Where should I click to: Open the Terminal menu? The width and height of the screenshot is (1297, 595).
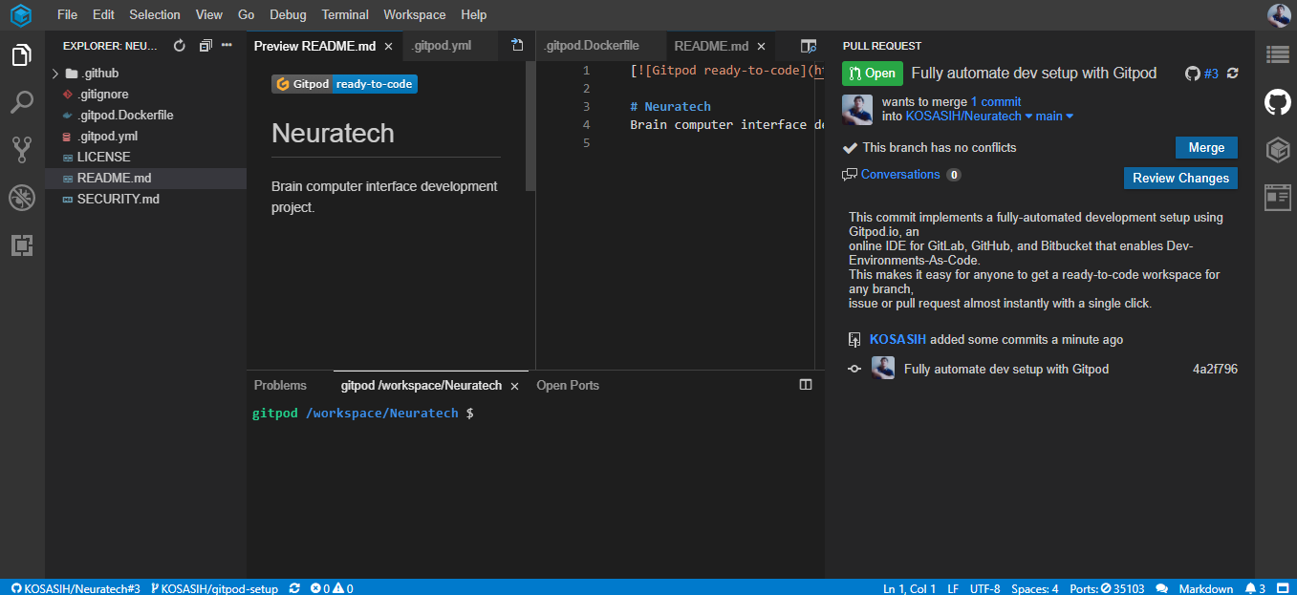tap(345, 14)
